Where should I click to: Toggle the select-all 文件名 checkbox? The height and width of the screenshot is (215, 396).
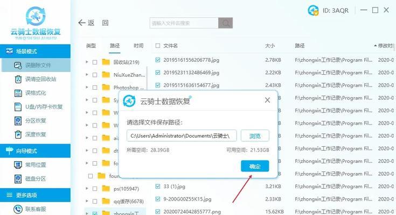(158, 46)
